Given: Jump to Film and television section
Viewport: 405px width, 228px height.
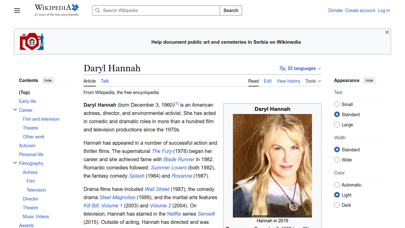Looking at the screenshot, I should coord(41,119).
